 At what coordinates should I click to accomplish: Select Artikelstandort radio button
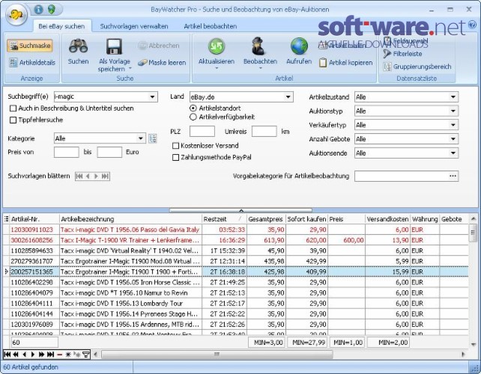click(x=193, y=108)
